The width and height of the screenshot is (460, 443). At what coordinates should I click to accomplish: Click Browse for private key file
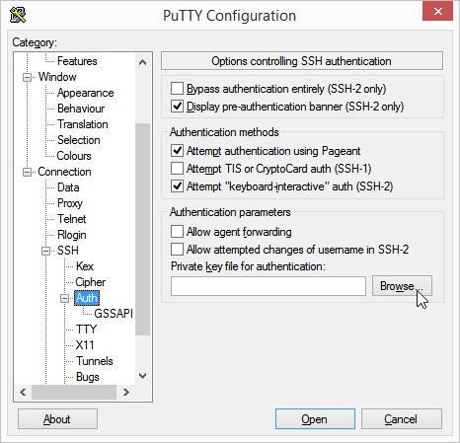tap(402, 286)
